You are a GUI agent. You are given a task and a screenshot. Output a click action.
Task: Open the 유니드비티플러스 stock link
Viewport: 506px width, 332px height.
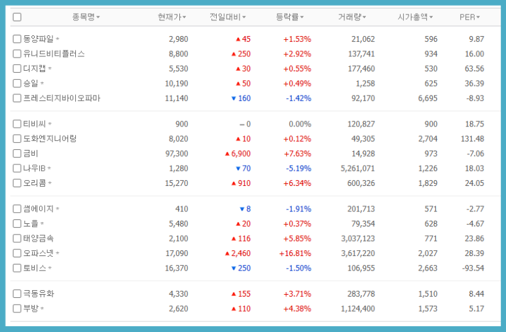coord(54,54)
